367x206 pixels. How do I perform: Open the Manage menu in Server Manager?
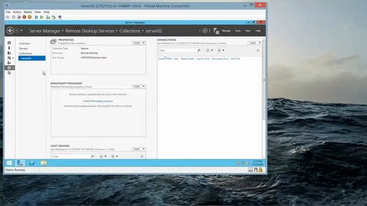coord(226,30)
